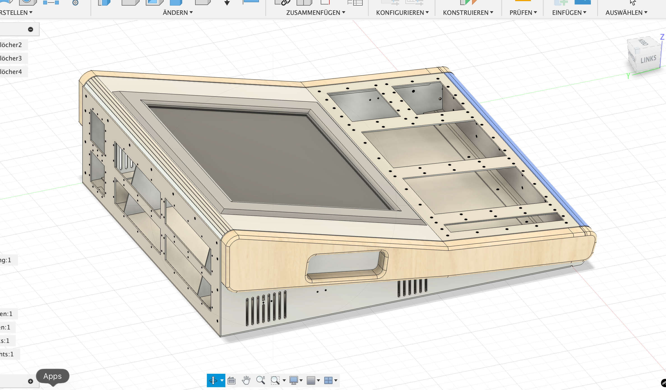Collapse the browser panel minus button

point(31,29)
